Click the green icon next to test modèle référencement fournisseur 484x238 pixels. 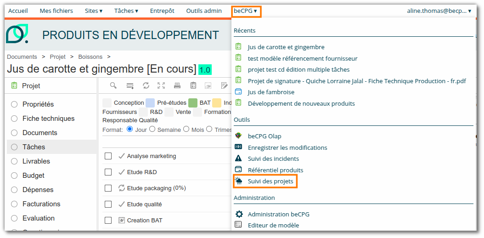click(238, 57)
